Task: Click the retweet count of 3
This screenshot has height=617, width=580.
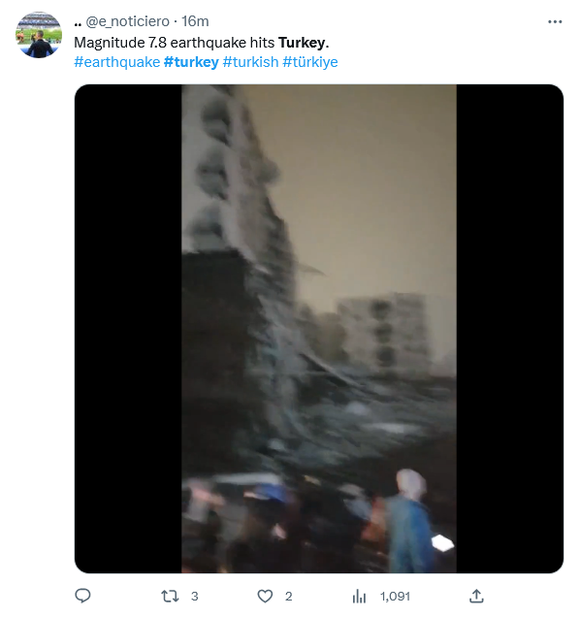Action: (194, 597)
